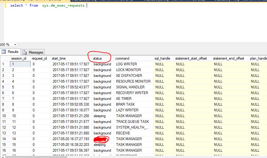The height and width of the screenshot is (158, 267).
Task: Click the results grid horizontal scrollbar thumb
Action: 36,157
